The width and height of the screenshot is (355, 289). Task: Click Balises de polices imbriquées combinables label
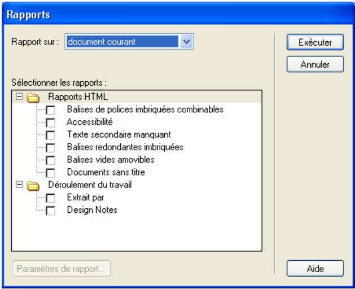tap(146, 110)
